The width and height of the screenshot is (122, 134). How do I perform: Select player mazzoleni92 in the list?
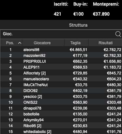[x=61, y=56]
